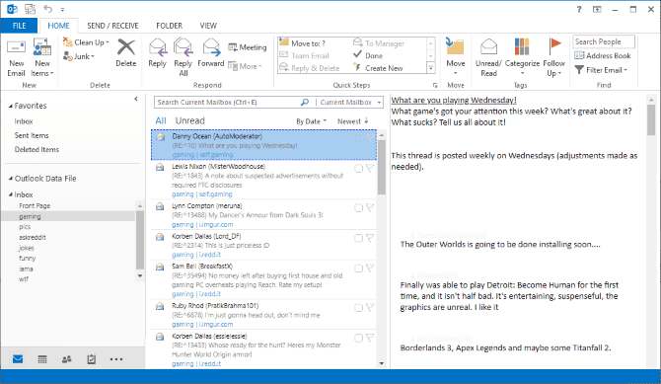Image resolution: width=661 pixels, height=384 pixels.
Task: Apply the To Manager quick step
Action: pyautogui.click(x=379, y=43)
